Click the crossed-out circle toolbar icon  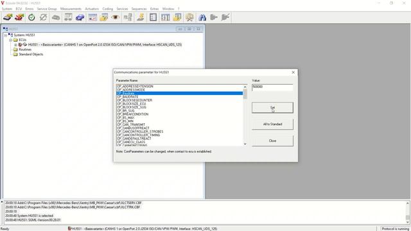(x=43, y=17)
